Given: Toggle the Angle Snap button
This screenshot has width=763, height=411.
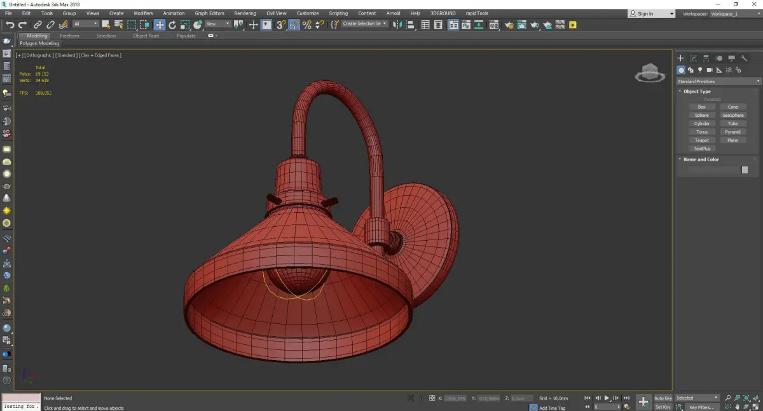Looking at the screenshot, I should (x=294, y=25).
